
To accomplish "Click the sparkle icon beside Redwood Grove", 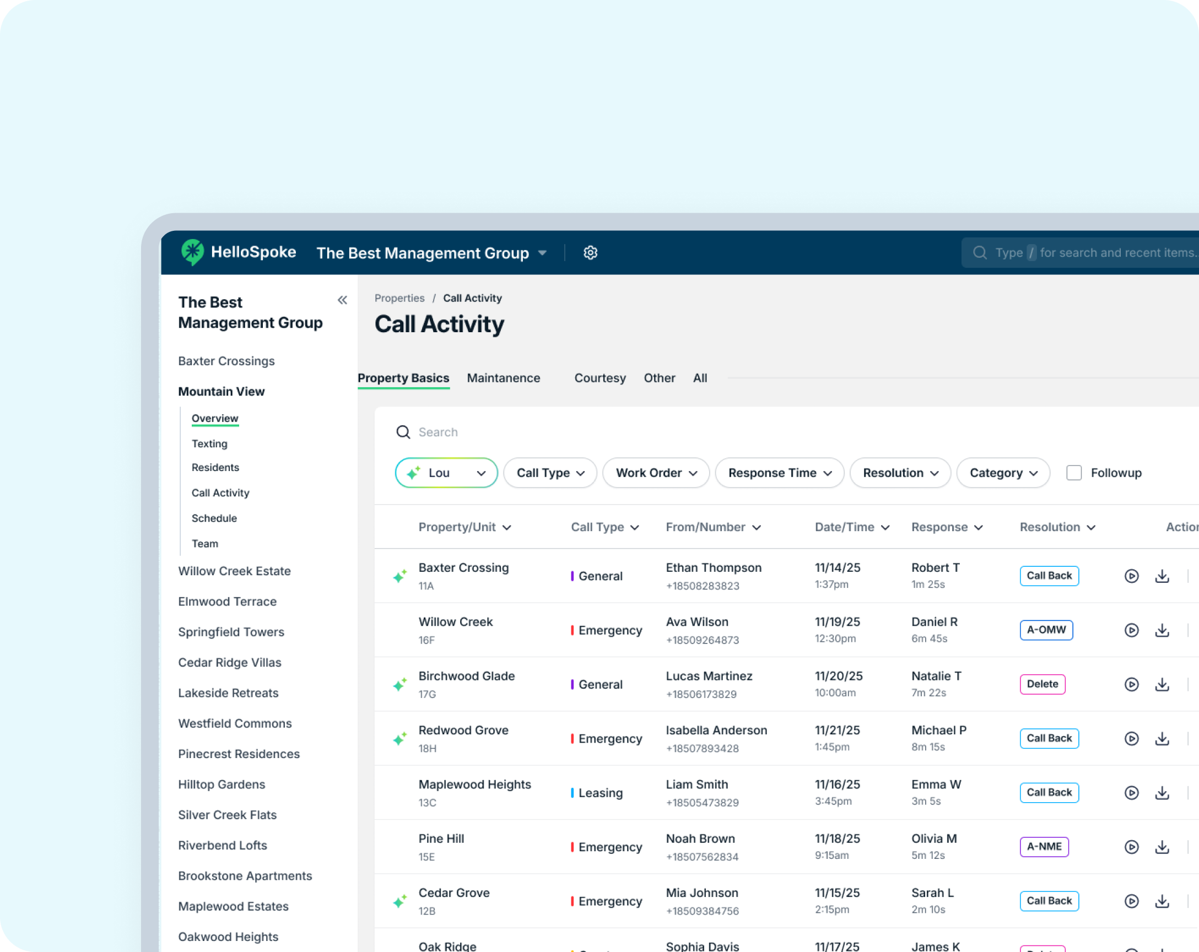I will tap(400, 738).
